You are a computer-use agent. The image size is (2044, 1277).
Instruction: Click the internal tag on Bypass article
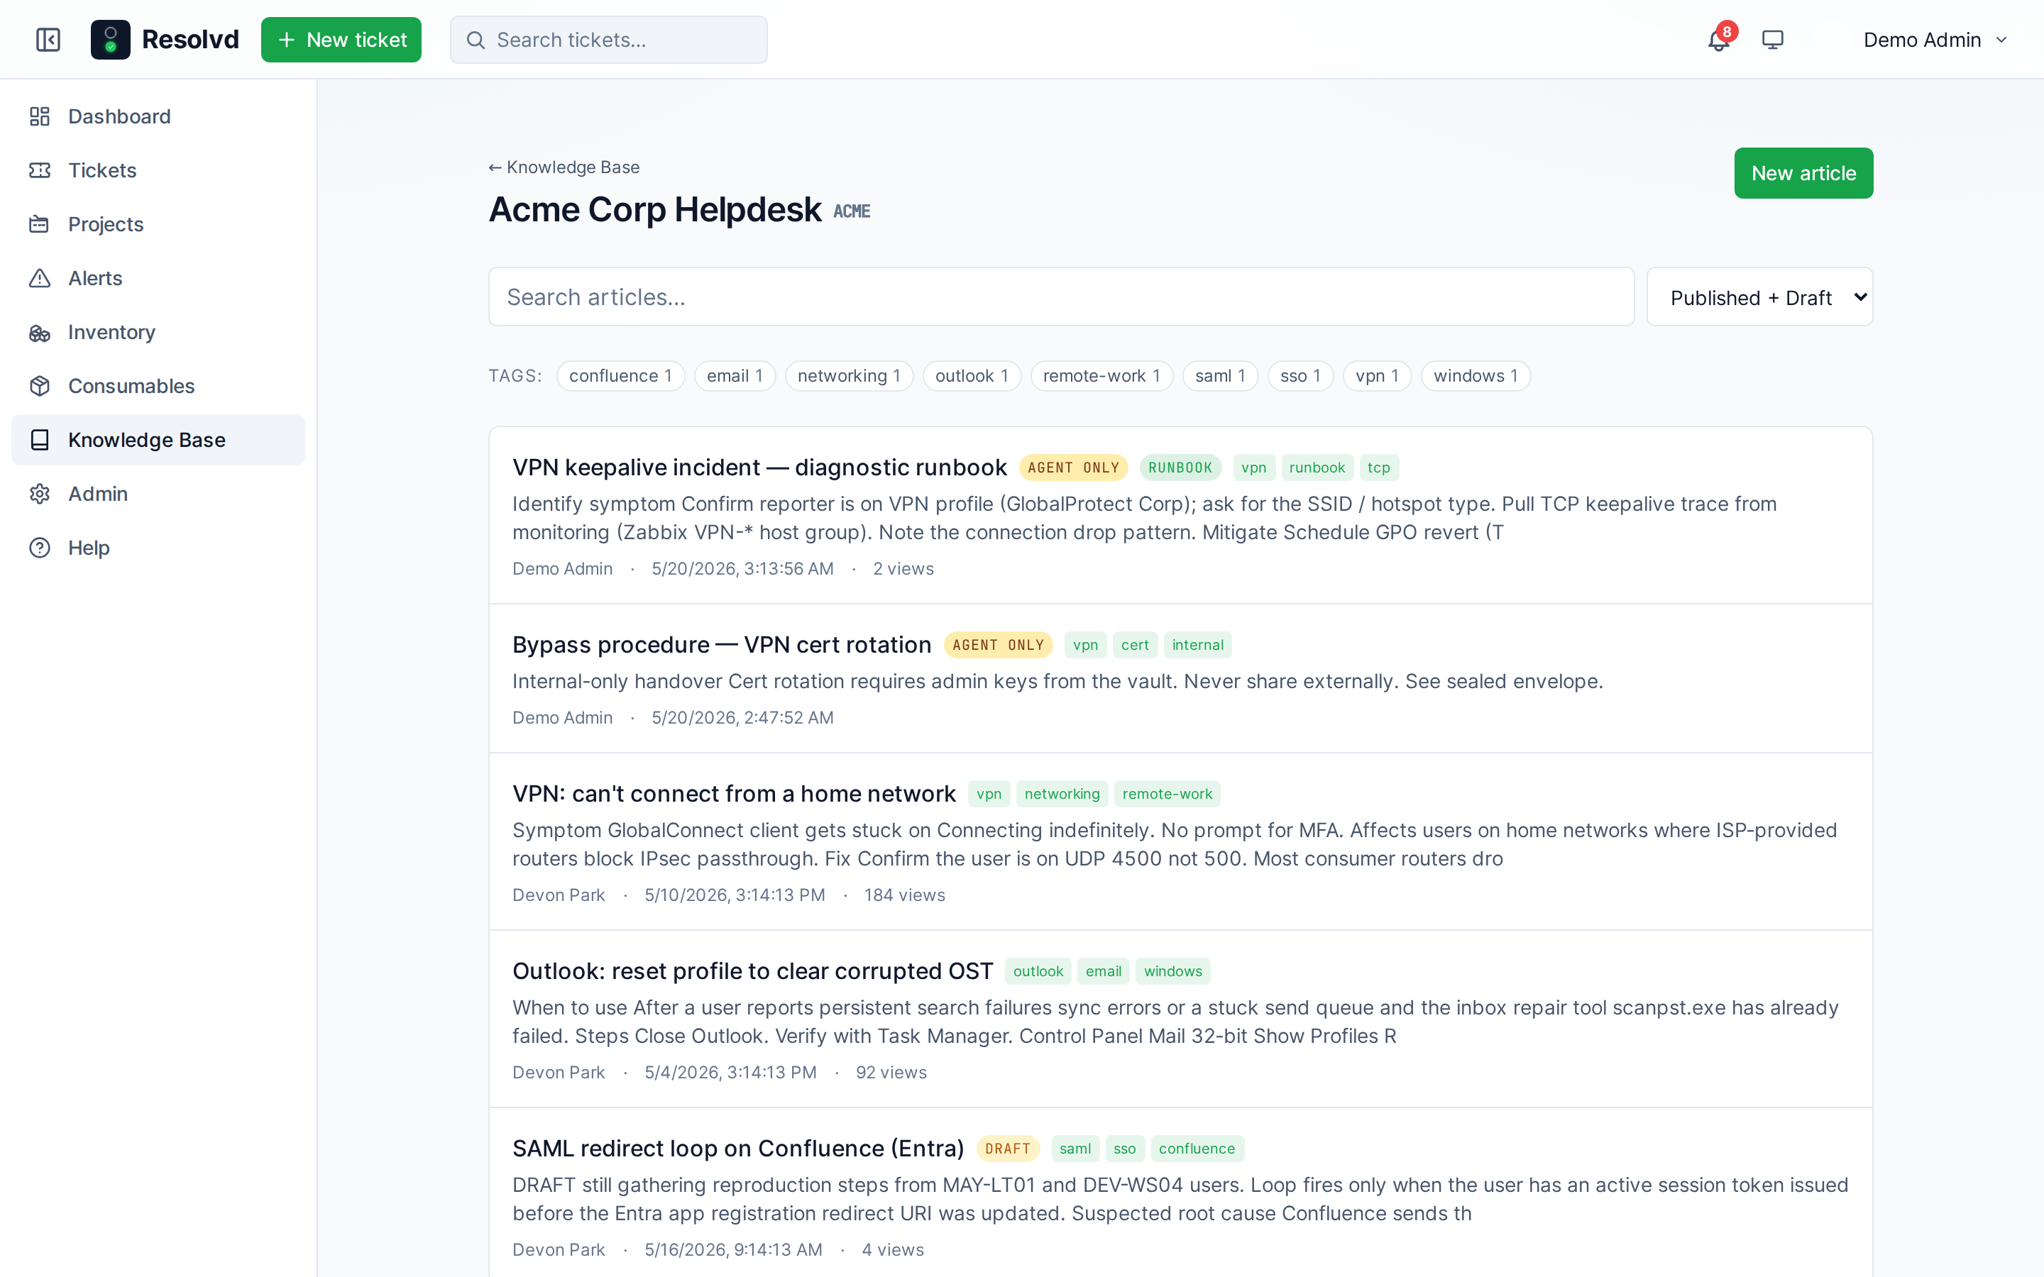pos(1197,646)
